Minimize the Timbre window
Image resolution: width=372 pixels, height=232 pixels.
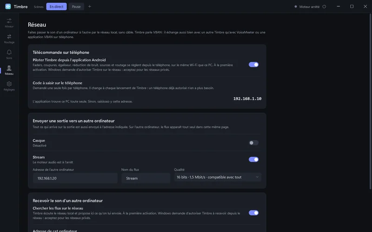tap(339, 6)
